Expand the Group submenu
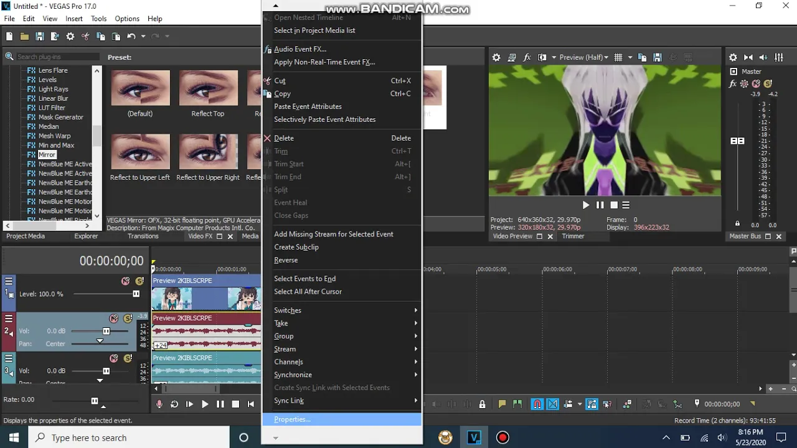 (x=341, y=336)
